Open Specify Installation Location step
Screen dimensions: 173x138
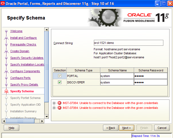(27, 64)
